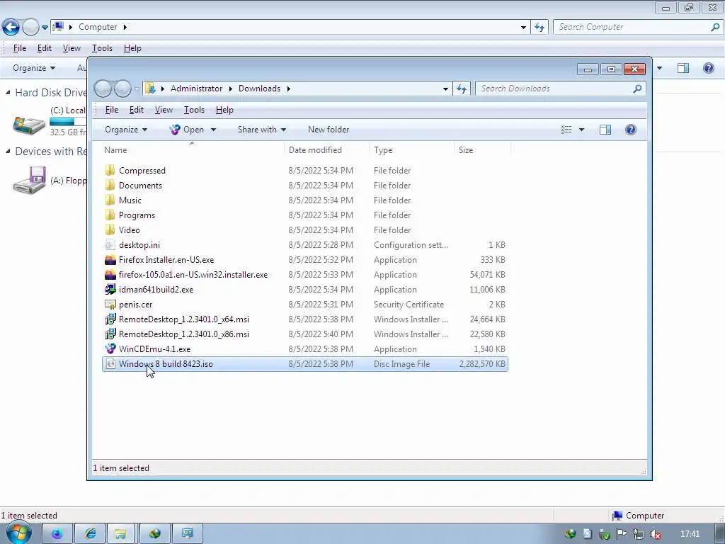This screenshot has width=725, height=544.
Task: Open the Help menu in Downloads window
Action: coord(224,110)
